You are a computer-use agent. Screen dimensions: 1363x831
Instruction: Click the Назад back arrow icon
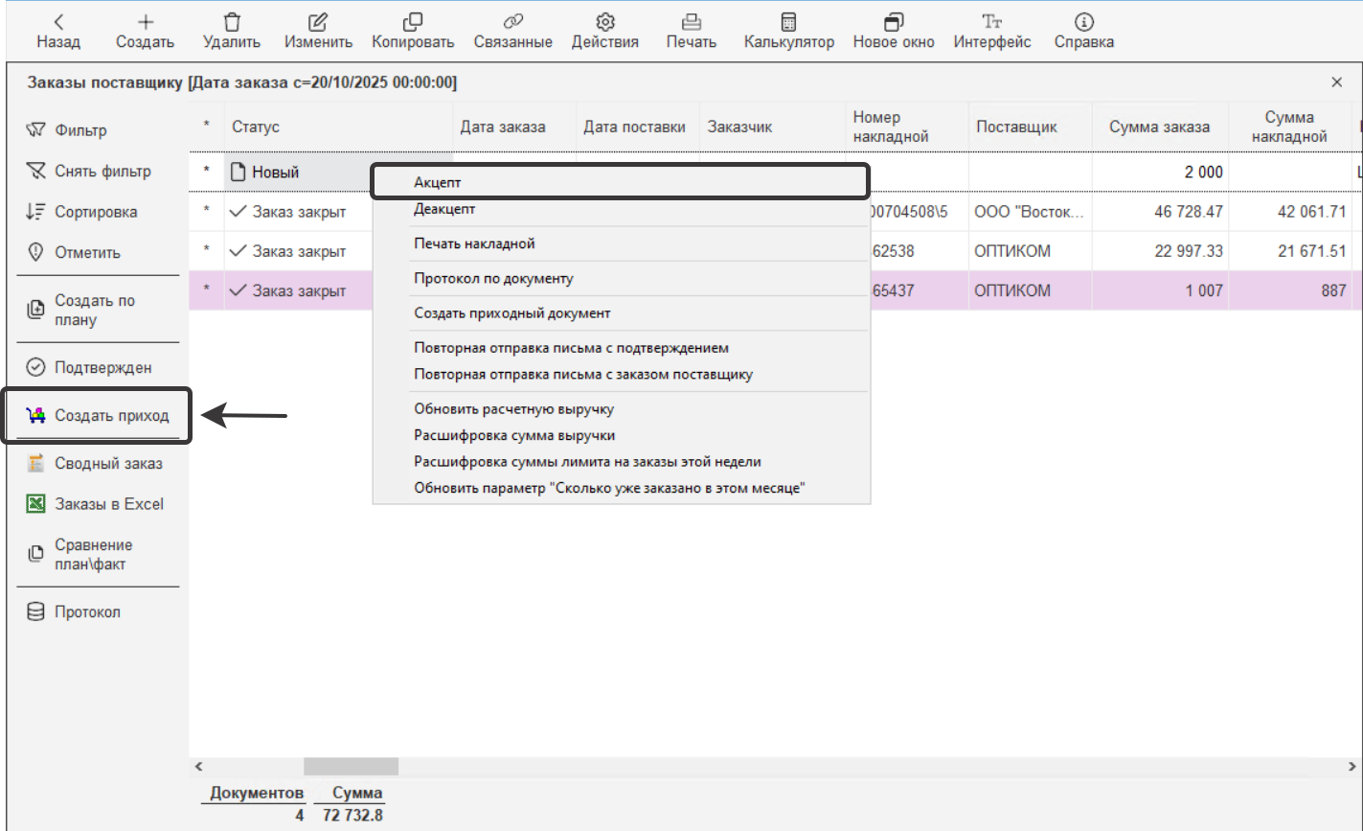click(58, 22)
